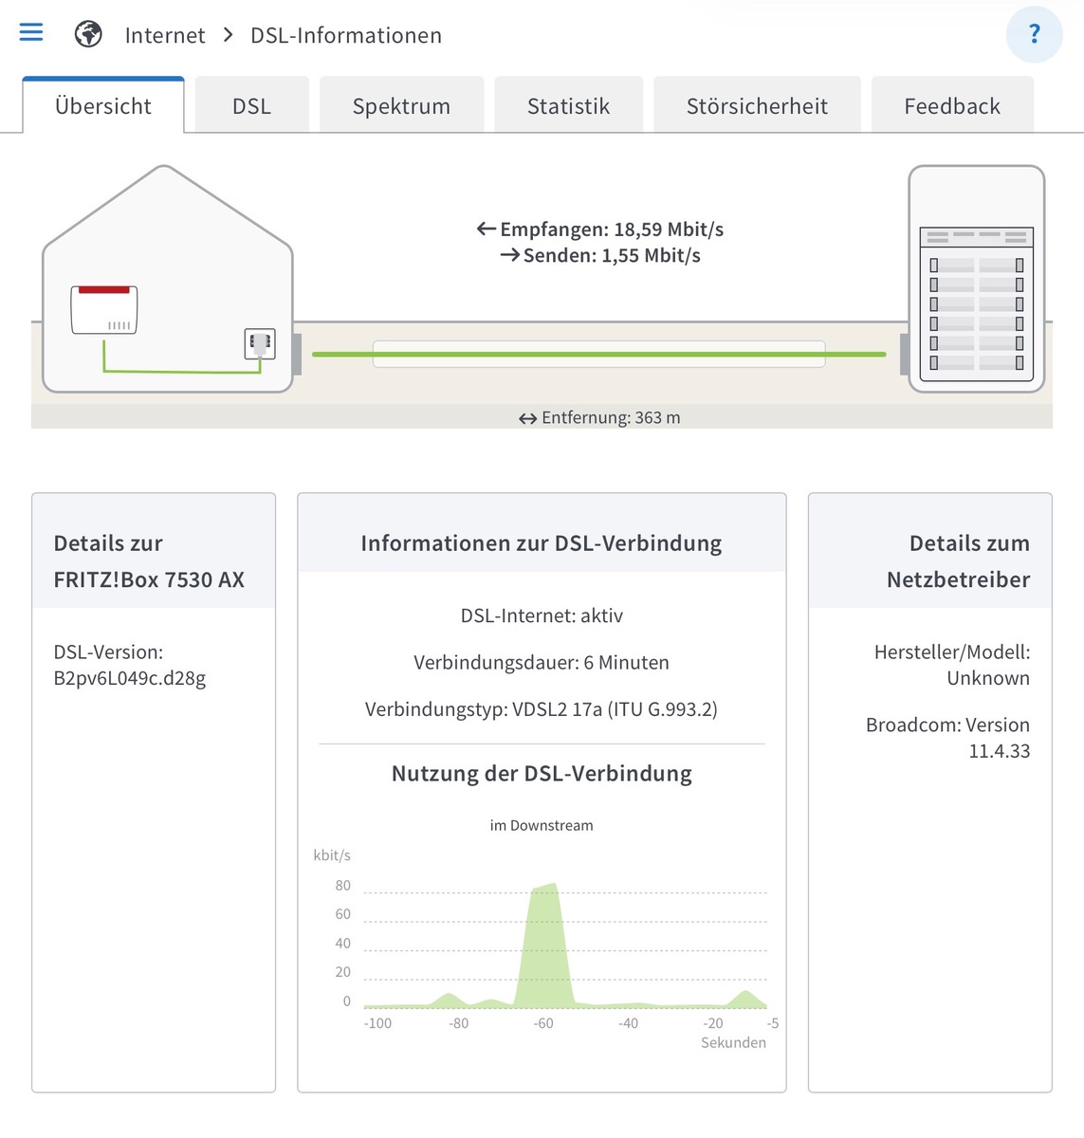Click the breadcrumb chevron after Internet
The height and width of the screenshot is (1138, 1084).
(x=228, y=35)
